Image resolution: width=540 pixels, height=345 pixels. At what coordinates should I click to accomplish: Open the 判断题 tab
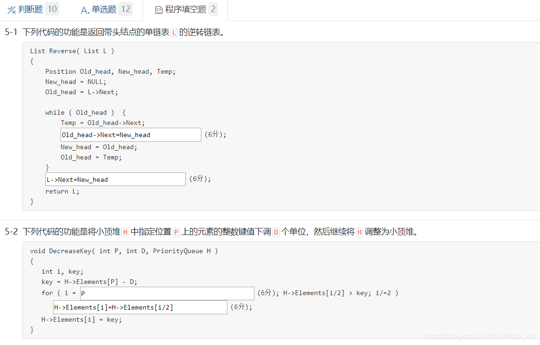[33, 9]
